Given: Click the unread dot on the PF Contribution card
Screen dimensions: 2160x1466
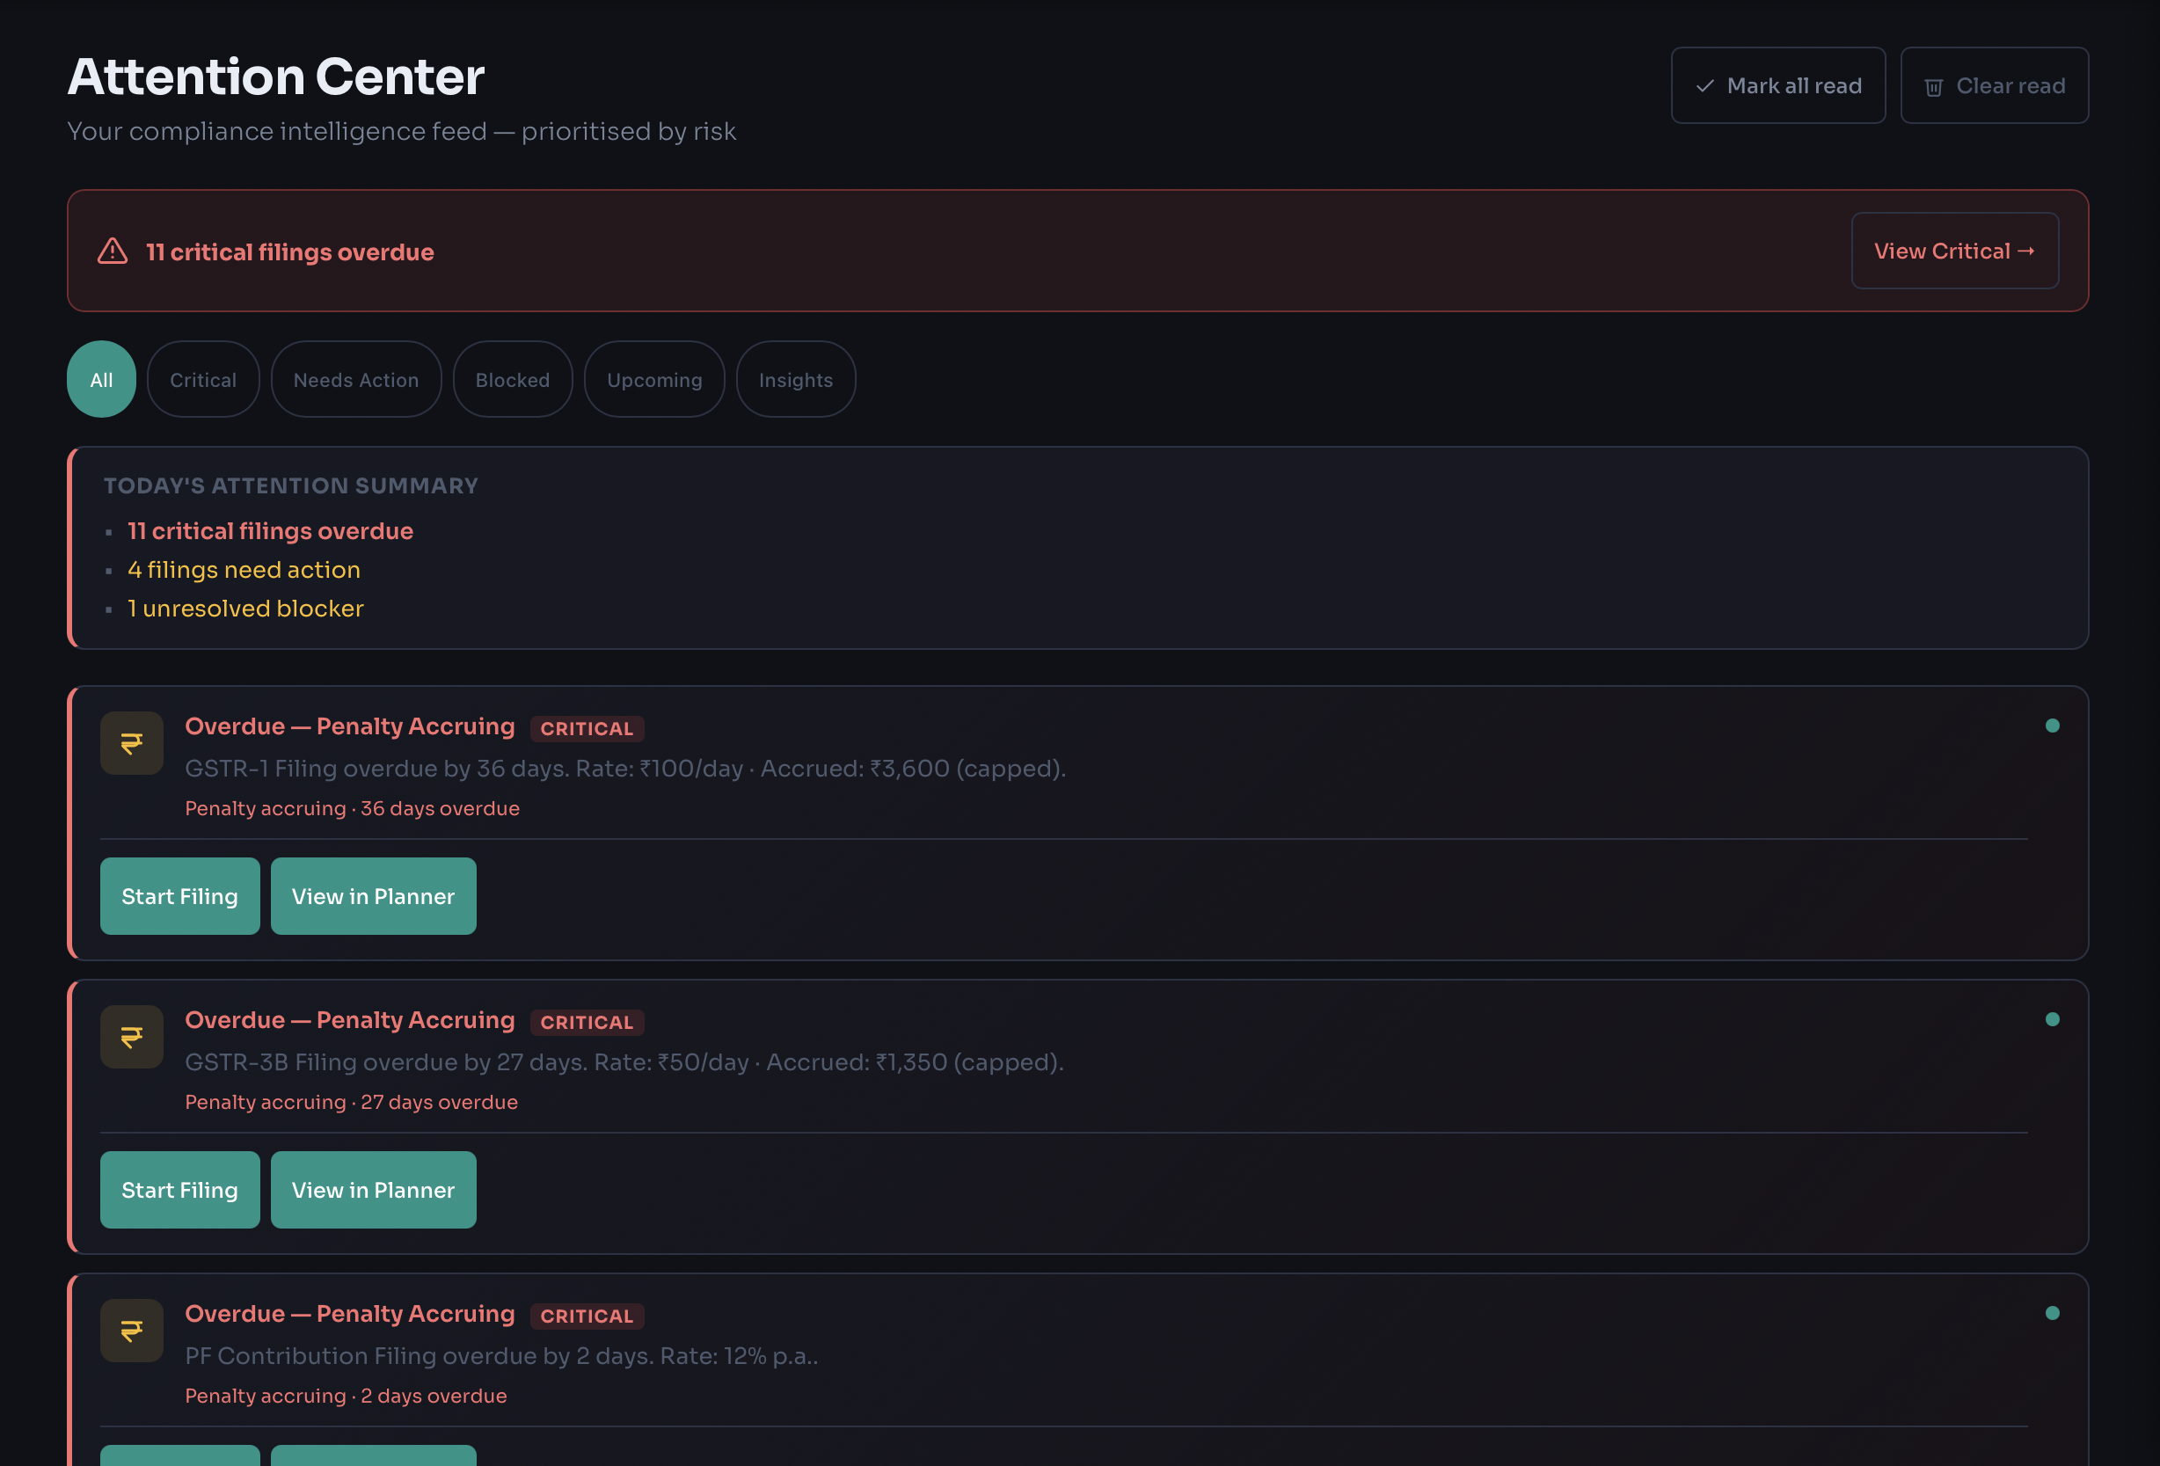Looking at the screenshot, I should 2052,1314.
